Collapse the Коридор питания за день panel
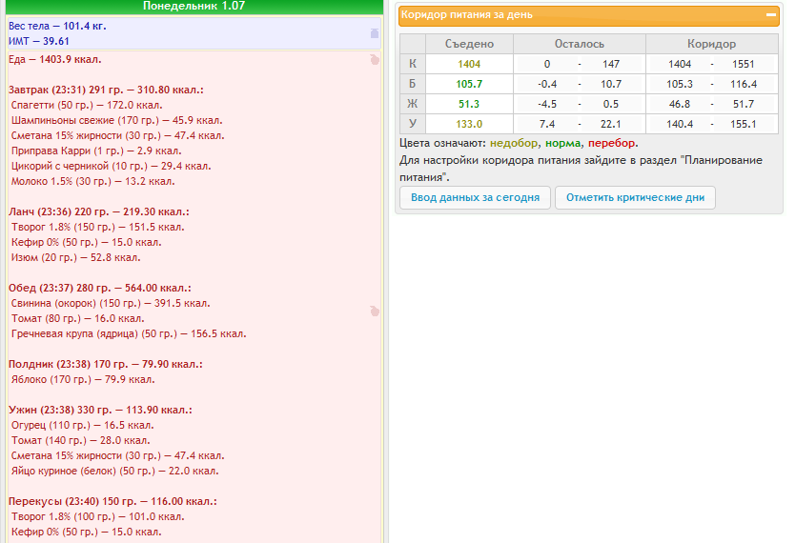 pyautogui.click(x=770, y=15)
